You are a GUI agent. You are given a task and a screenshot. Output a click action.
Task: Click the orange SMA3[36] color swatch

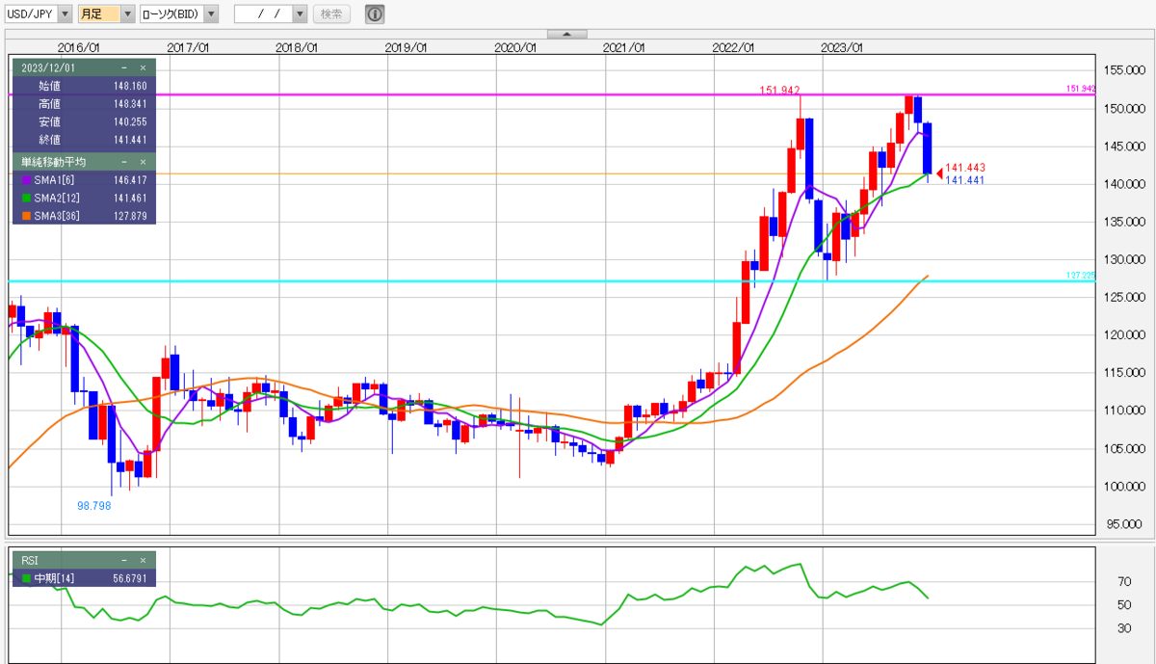[25, 216]
